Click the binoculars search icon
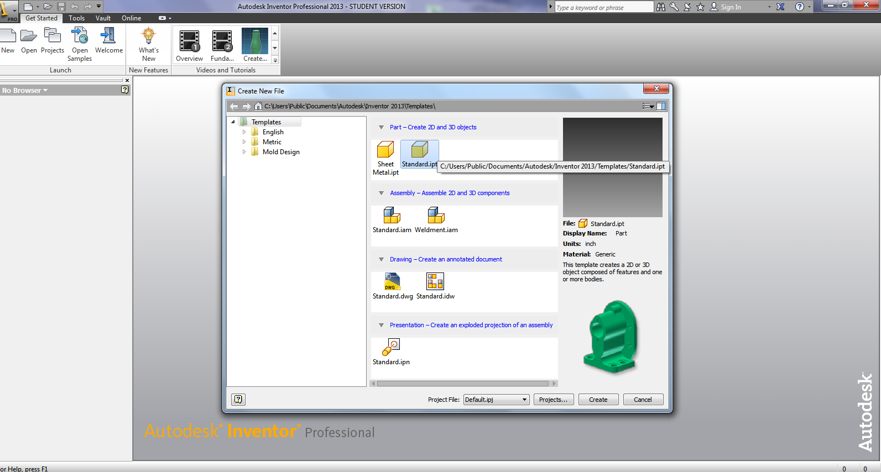Screen dimensions: 881x472 [x=661, y=7]
